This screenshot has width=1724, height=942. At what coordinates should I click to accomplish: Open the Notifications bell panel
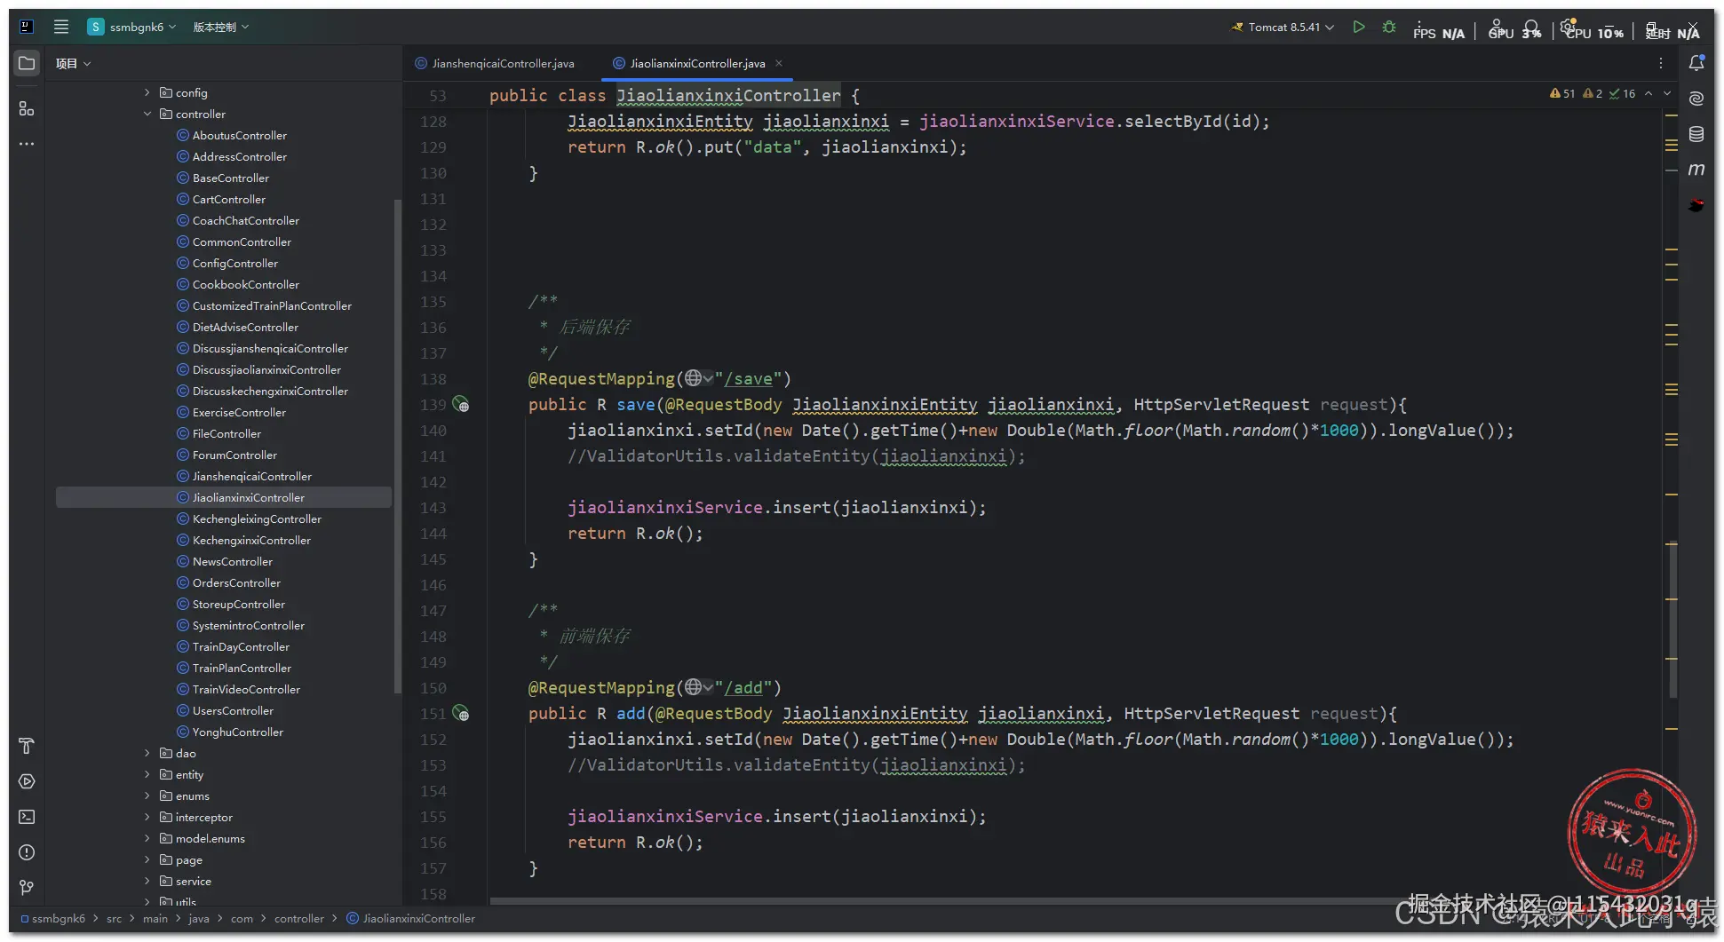[1696, 63]
